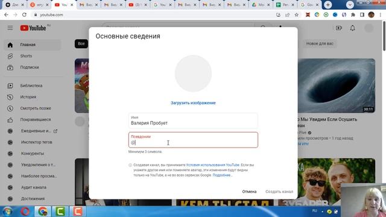Open the YouTube hamburger menu
386x217 pixels.
[10, 28]
